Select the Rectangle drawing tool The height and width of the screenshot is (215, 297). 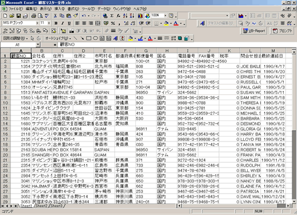[89, 38]
